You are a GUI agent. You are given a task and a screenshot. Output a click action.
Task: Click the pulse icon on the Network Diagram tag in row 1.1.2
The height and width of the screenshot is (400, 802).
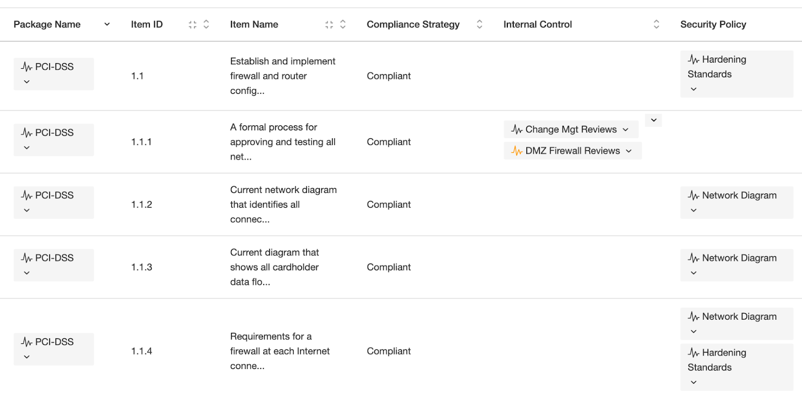693,195
